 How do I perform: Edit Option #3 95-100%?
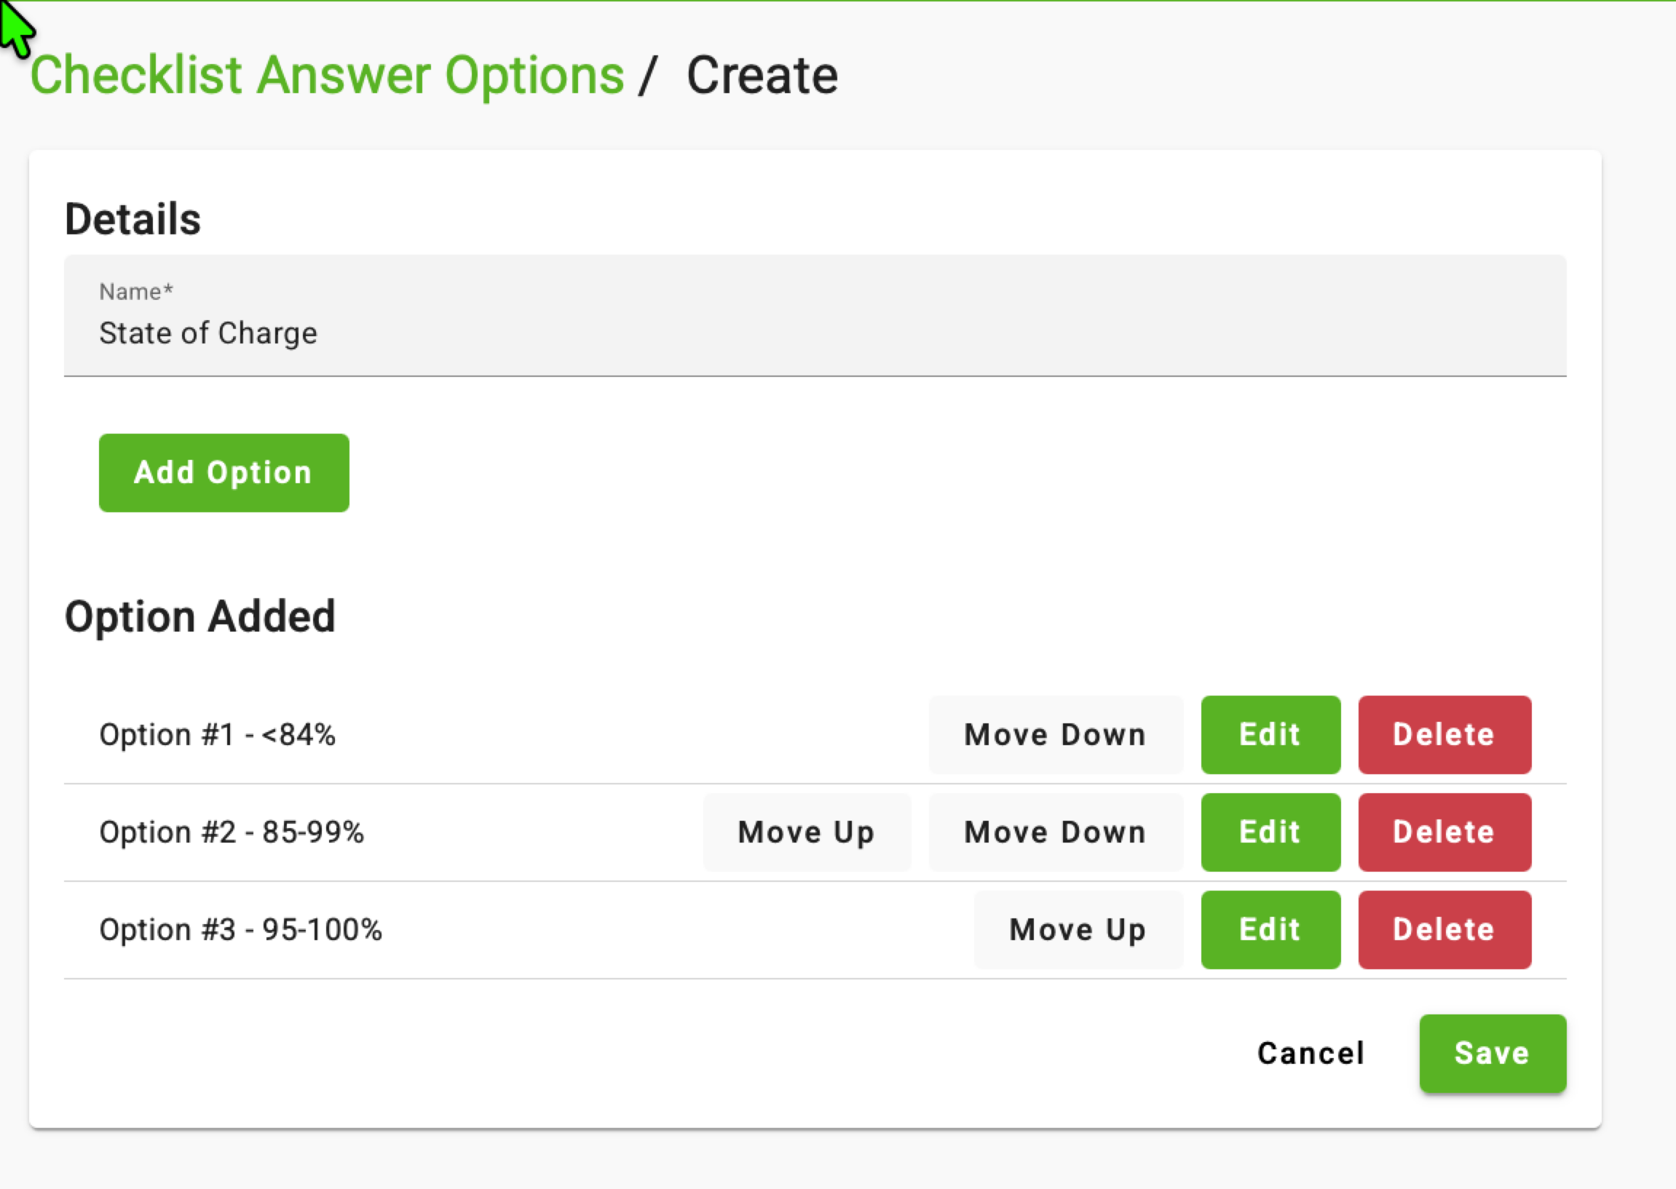[1270, 930]
